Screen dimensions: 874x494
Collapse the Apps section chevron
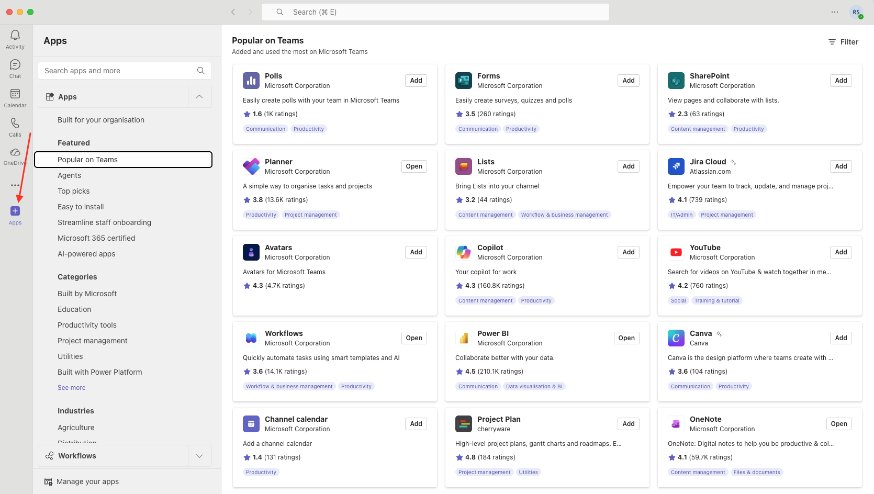point(199,97)
